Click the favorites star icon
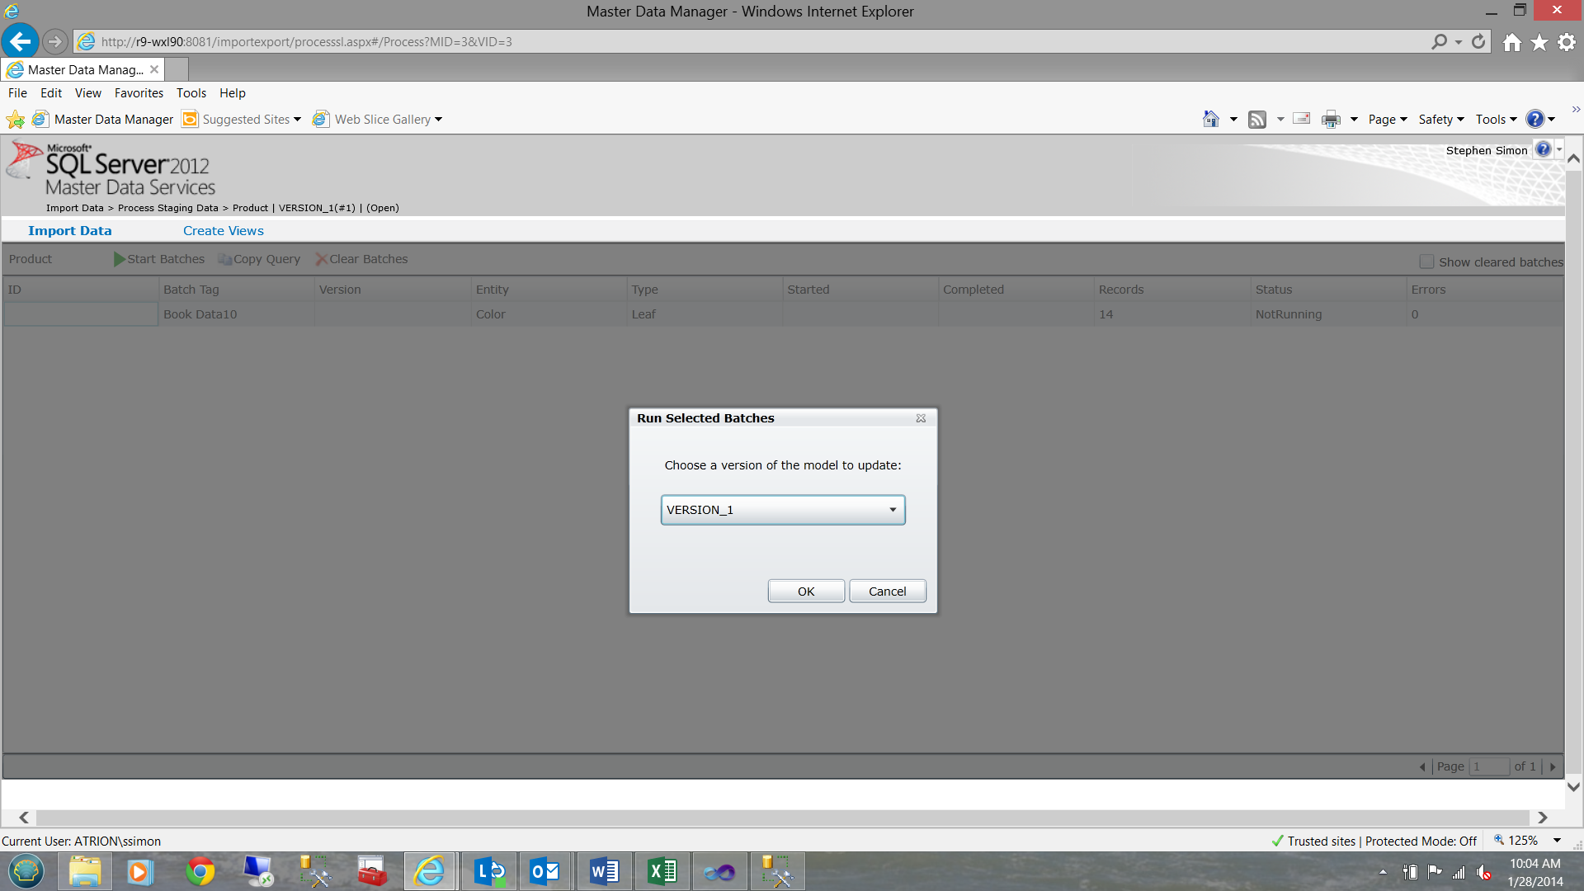This screenshot has width=1584, height=891. tap(1539, 43)
